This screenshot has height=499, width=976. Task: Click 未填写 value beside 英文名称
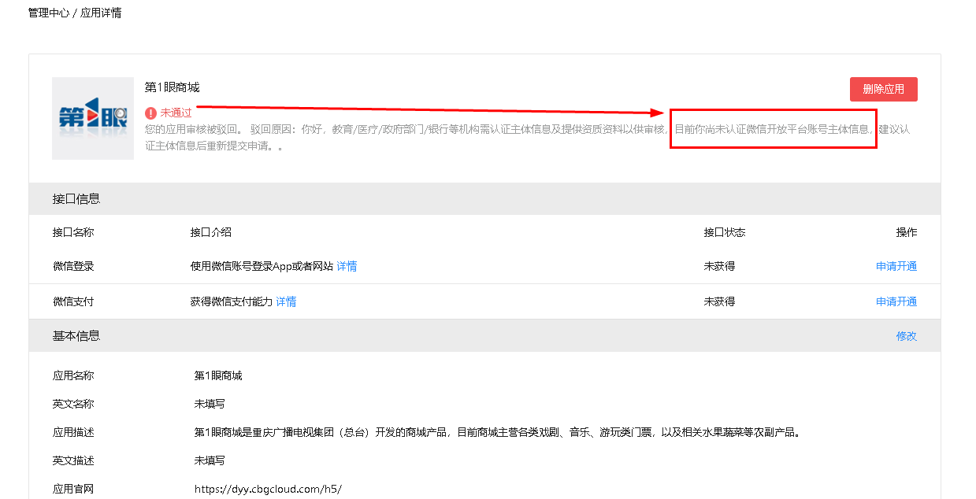(210, 404)
